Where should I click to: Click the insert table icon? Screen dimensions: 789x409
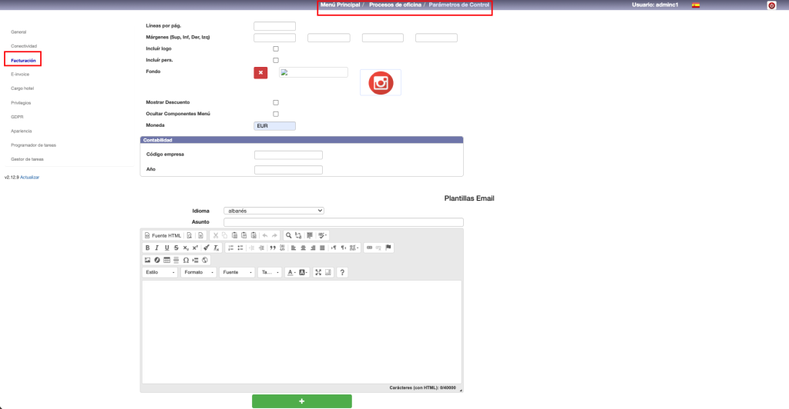click(166, 260)
